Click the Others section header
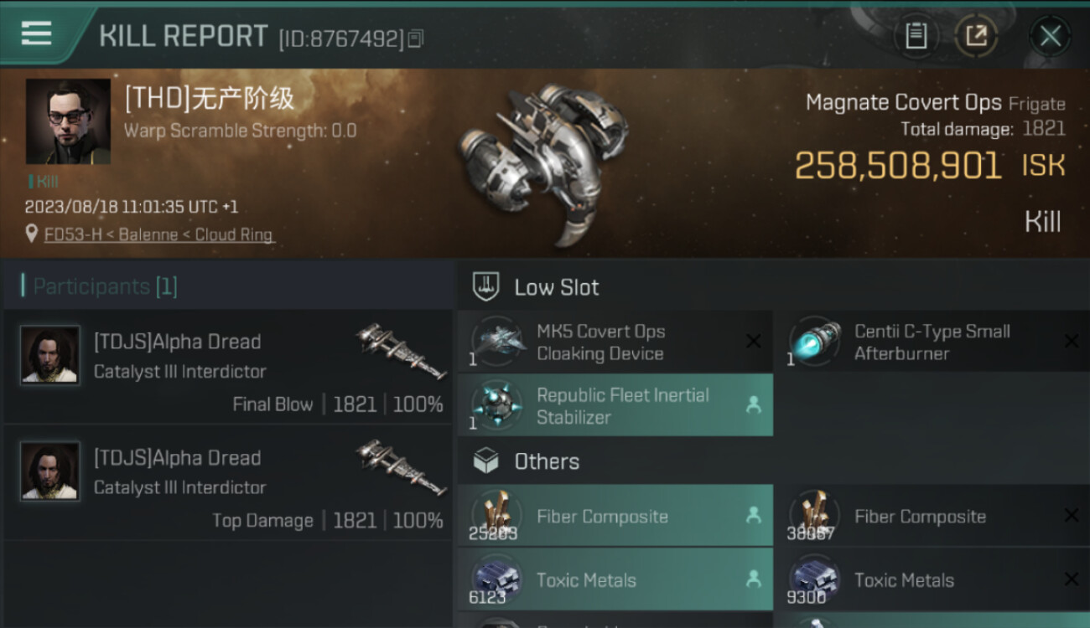This screenshot has width=1090, height=628. [x=546, y=461]
